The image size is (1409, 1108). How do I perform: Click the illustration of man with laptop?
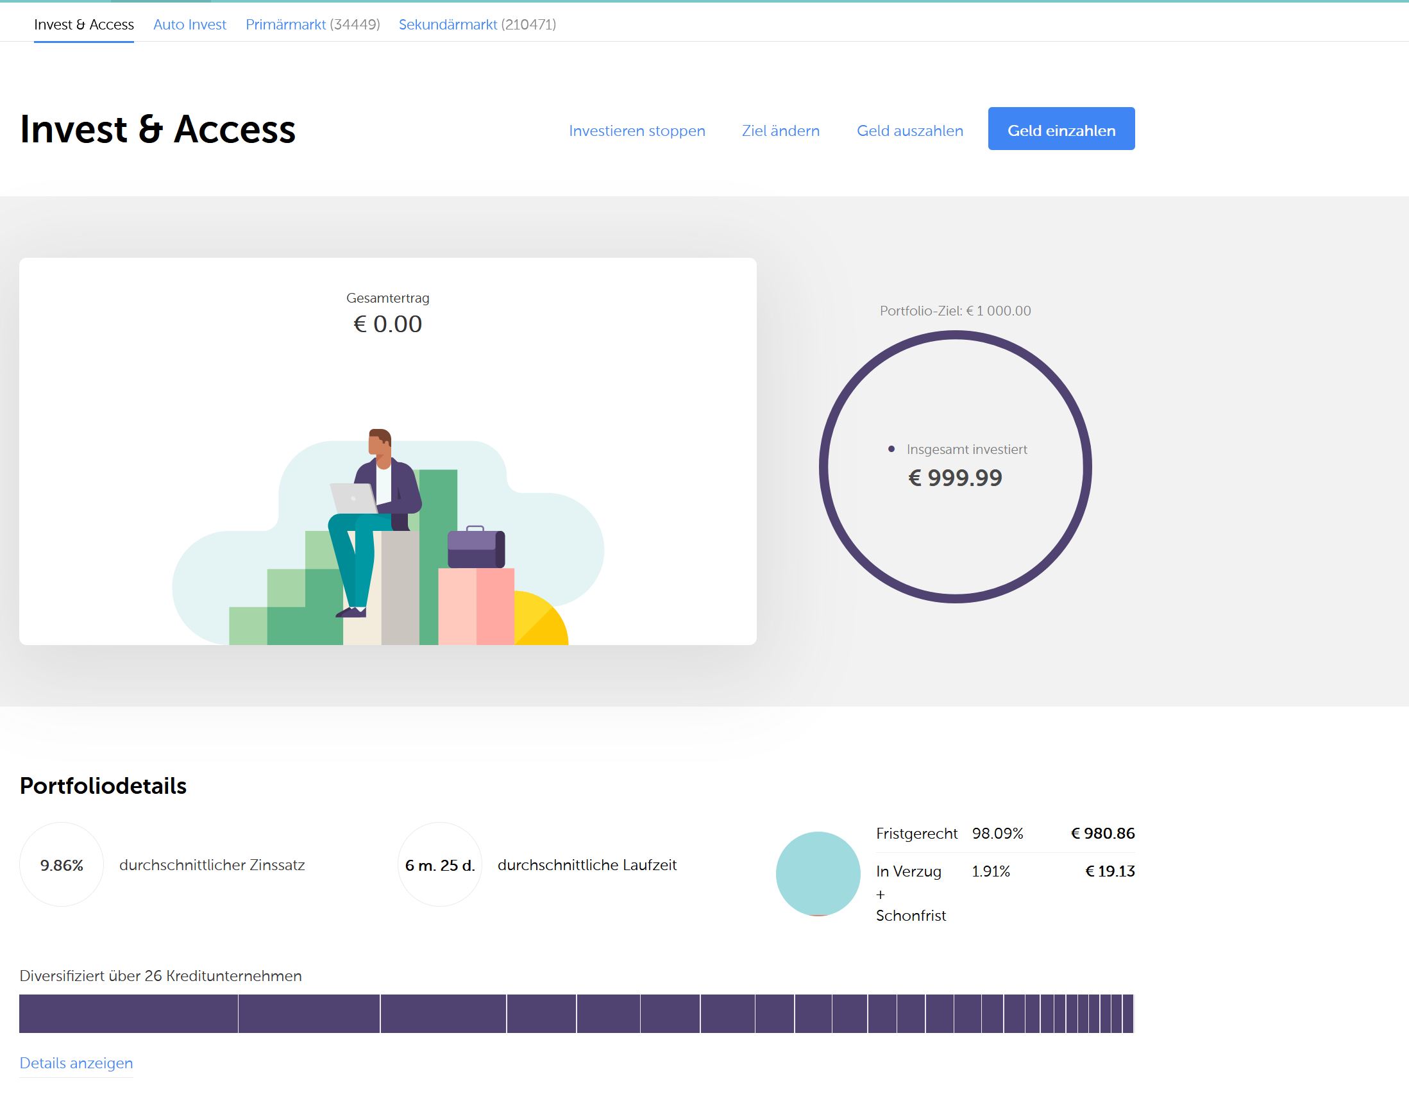point(388,536)
